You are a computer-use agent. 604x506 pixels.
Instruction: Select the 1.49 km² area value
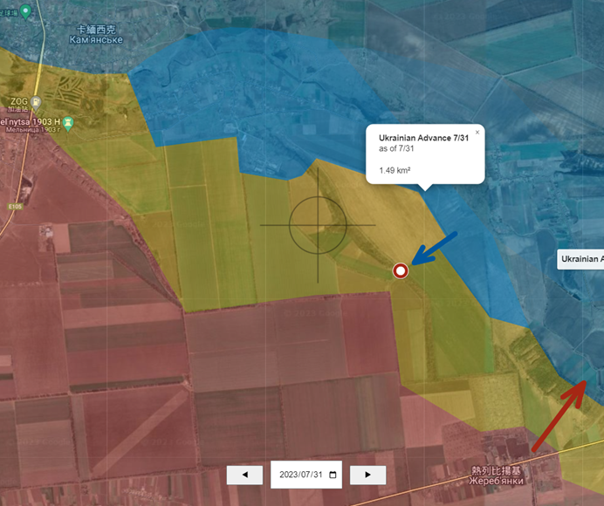(x=395, y=170)
